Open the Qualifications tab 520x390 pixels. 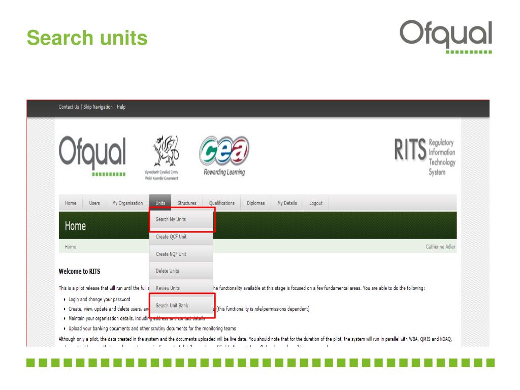(x=221, y=203)
